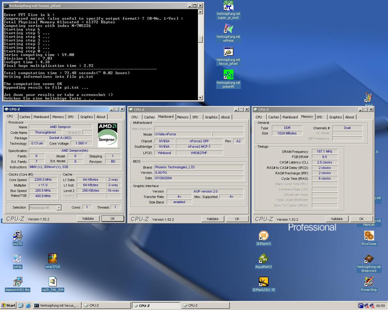Click console scrollbar down arrow
Image resolution: width=388 pixels, height=310 pixels.
pyautogui.click(x=200, y=97)
